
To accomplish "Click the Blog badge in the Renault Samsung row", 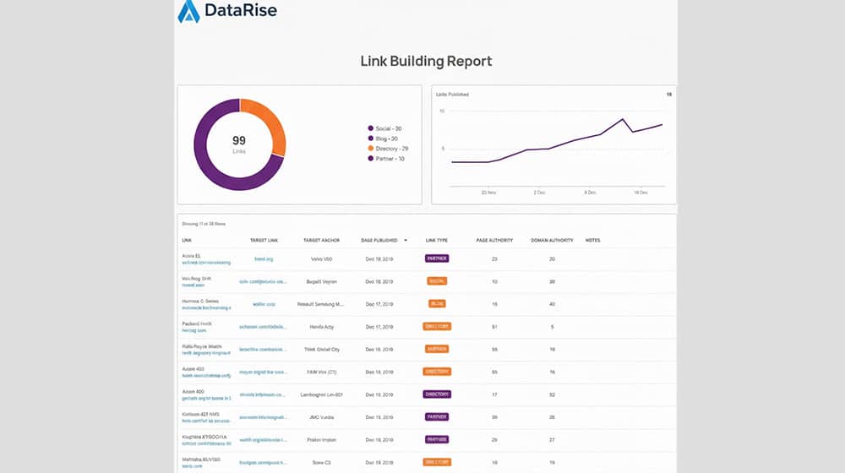I will point(437,304).
